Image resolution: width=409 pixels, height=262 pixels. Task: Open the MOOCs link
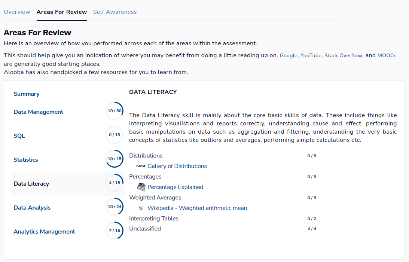coord(387,56)
